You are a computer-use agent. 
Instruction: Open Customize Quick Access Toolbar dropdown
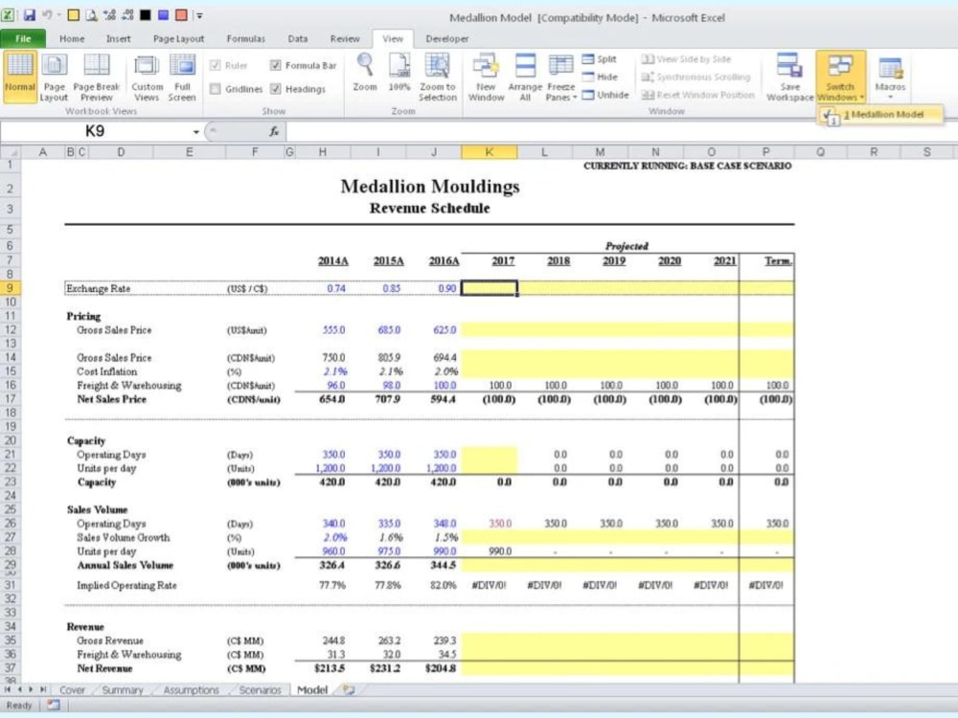(199, 15)
